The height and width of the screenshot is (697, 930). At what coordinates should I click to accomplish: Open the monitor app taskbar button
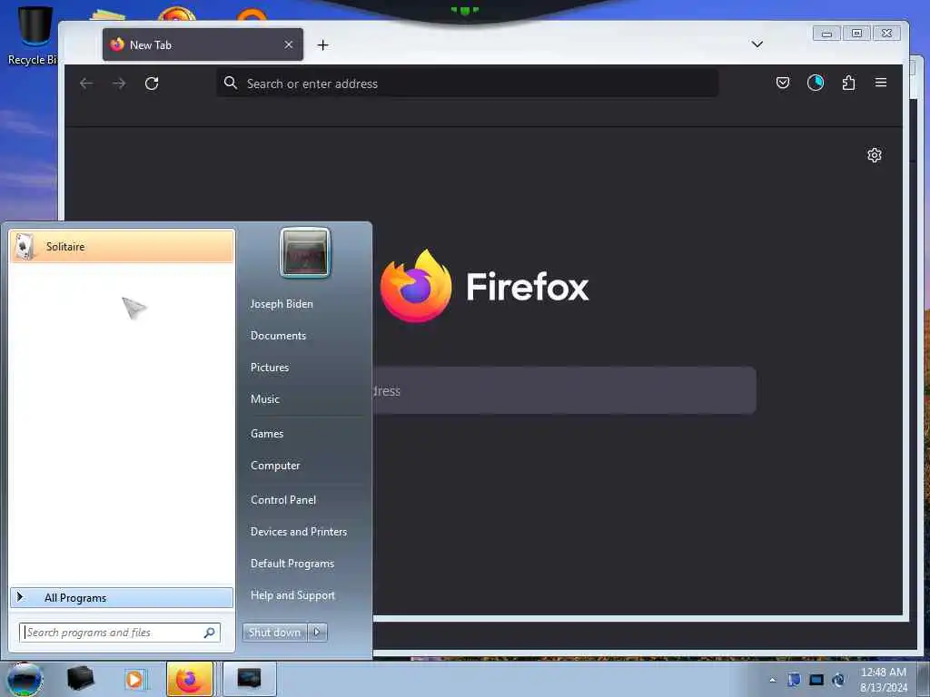(x=249, y=679)
